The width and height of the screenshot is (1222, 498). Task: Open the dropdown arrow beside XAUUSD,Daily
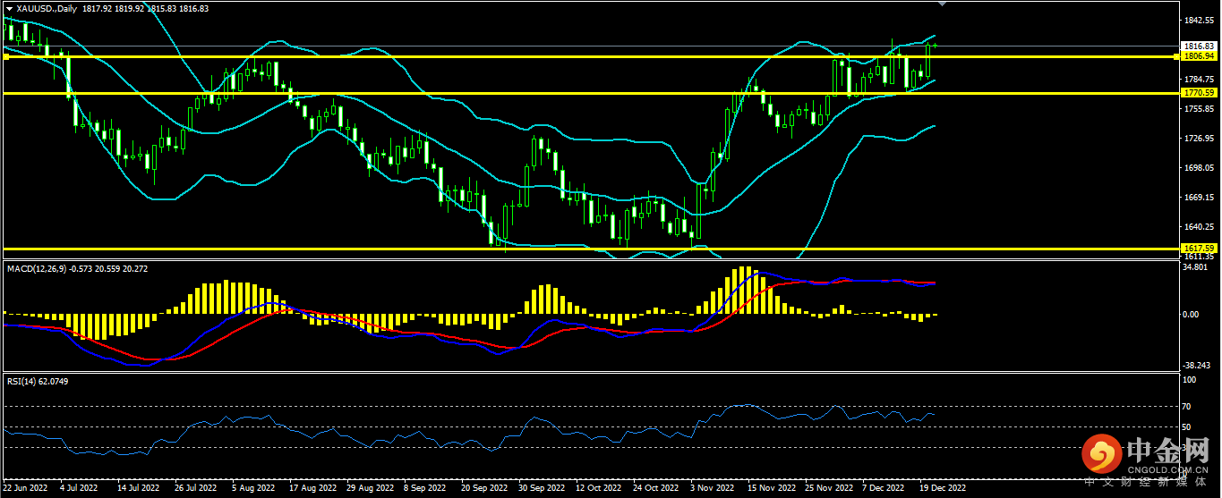[x=9, y=8]
